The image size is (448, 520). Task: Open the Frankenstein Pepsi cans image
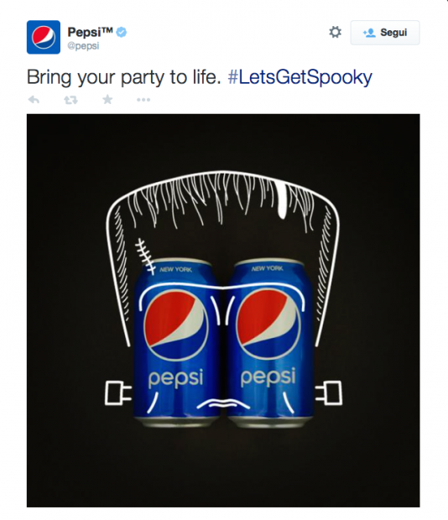(223, 310)
